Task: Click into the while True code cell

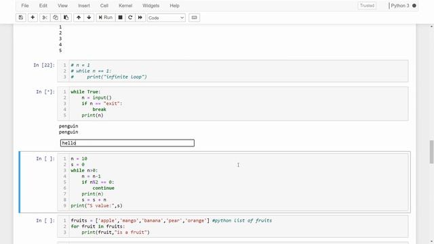Action: 233,104
